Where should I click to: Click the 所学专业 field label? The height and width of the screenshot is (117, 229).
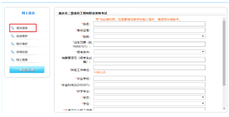[x=83, y=91]
